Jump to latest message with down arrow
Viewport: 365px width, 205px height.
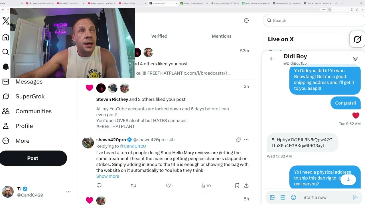[x=348, y=180]
